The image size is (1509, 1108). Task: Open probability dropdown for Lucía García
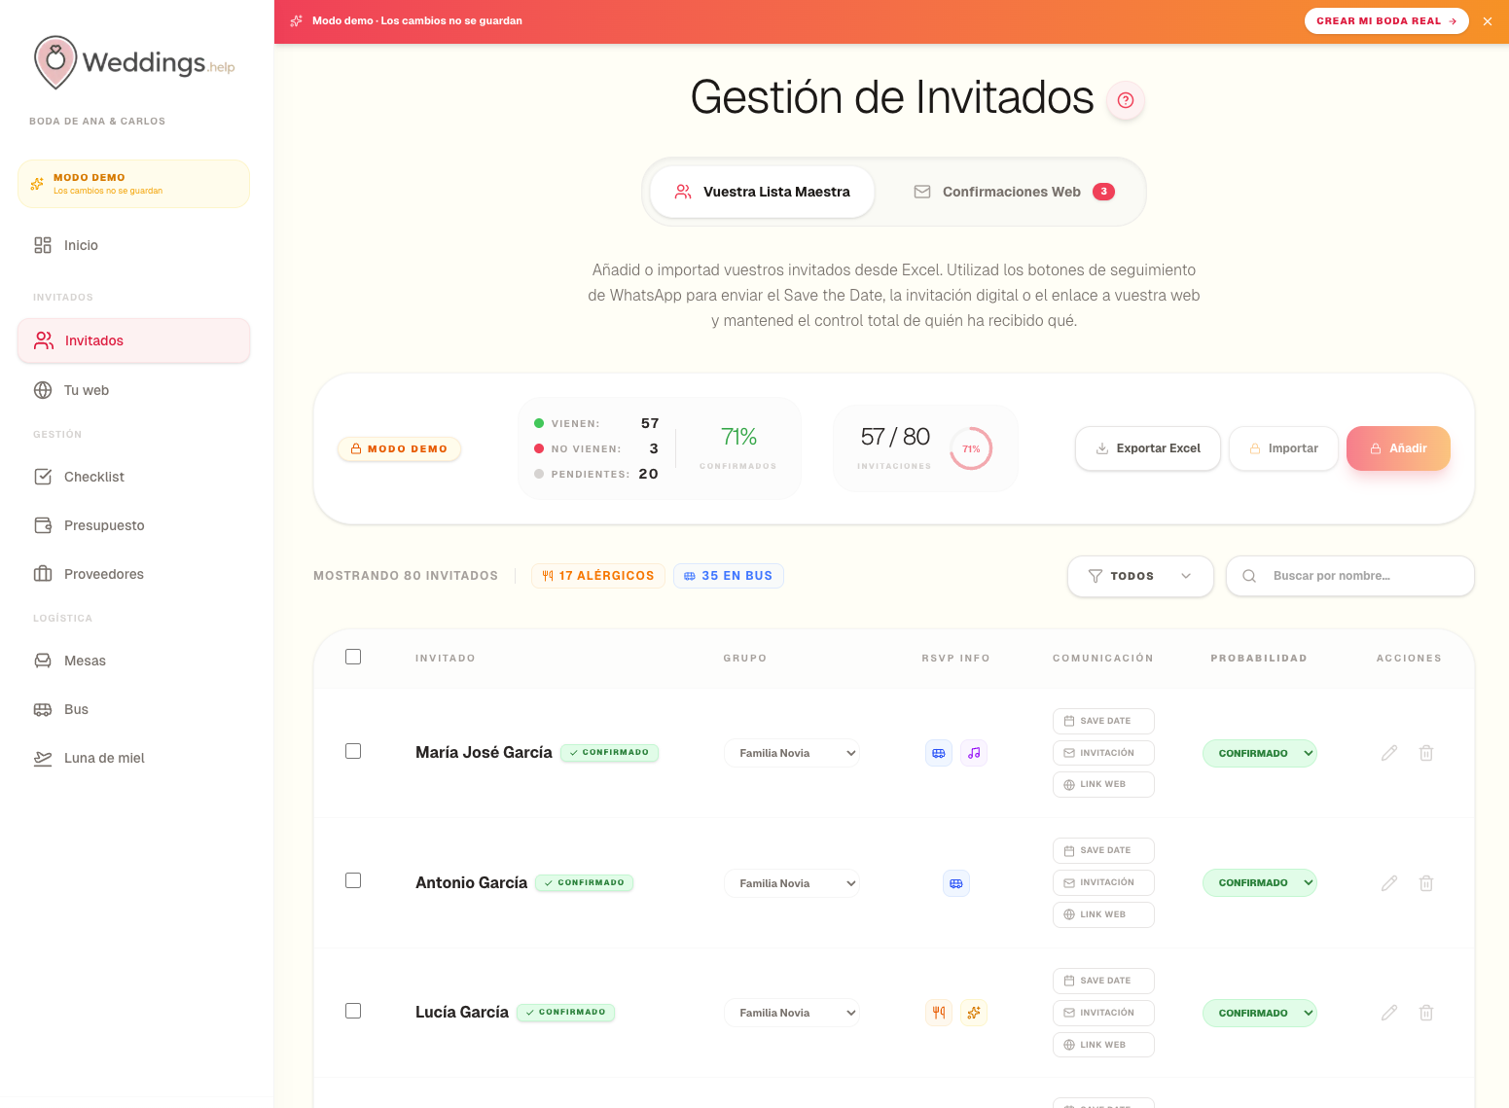1260,1013
